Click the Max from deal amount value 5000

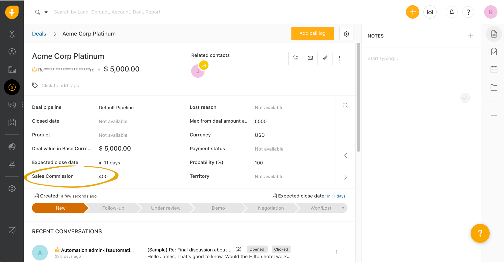[260, 121]
